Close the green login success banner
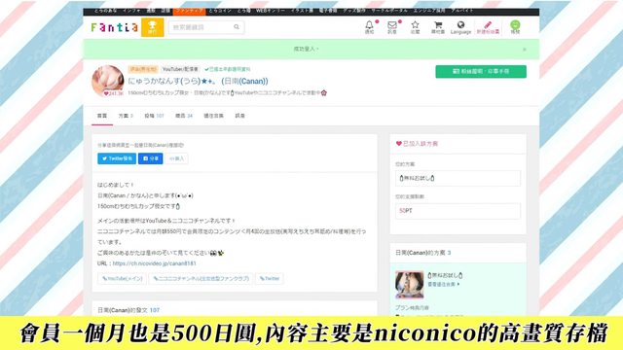Image resolution: width=623 pixels, height=350 pixels. tap(525, 50)
